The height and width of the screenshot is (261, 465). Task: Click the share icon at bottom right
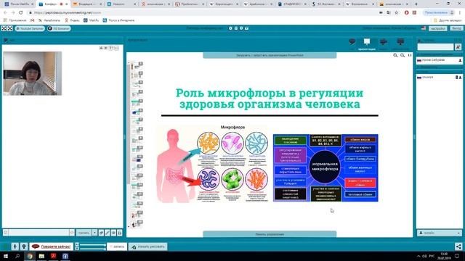coord(458,246)
